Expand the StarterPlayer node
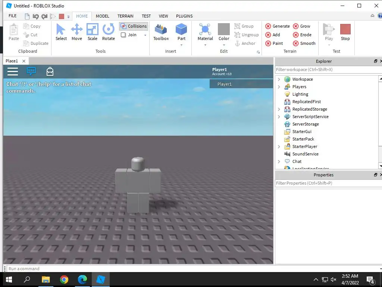Viewport: 382px width, 287px height. [279, 146]
